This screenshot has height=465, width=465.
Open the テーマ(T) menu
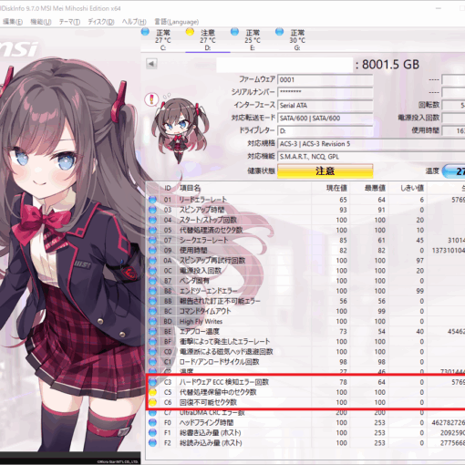point(69,22)
